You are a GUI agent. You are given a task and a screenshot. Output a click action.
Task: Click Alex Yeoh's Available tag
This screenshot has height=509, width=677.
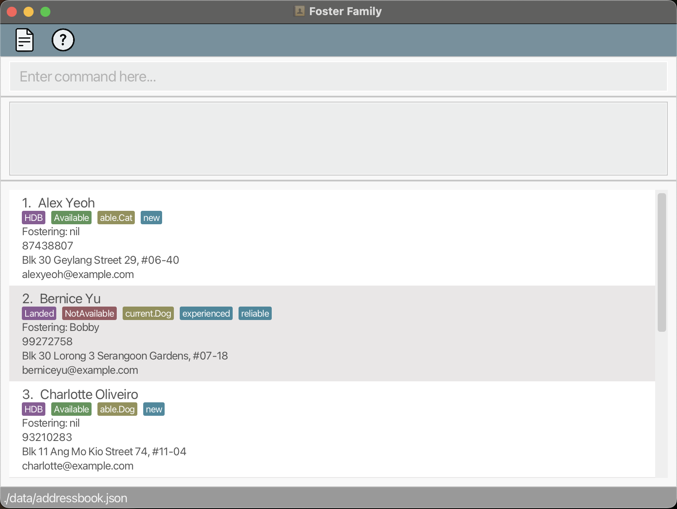pyautogui.click(x=71, y=218)
